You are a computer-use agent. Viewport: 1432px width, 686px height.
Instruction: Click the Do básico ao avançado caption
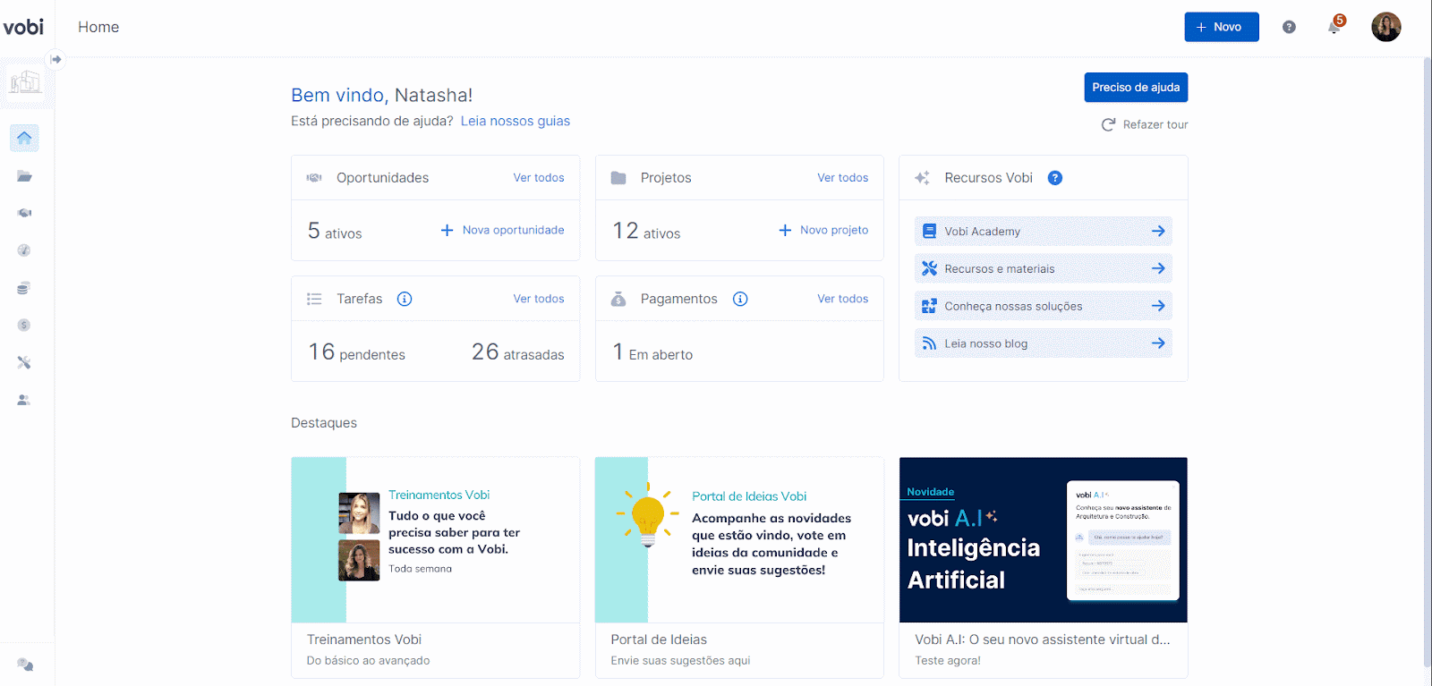[x=368, y=661]
